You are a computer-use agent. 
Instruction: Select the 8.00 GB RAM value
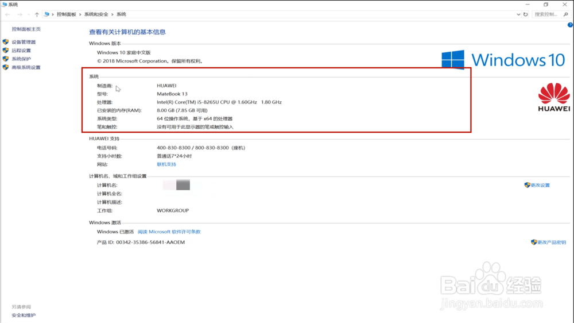point(182,110)
